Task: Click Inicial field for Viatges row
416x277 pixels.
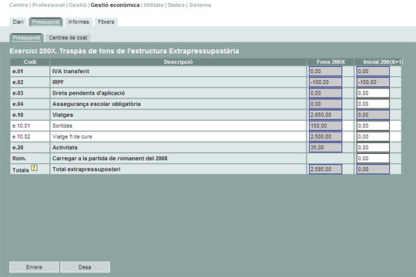Action: (373, 115)
